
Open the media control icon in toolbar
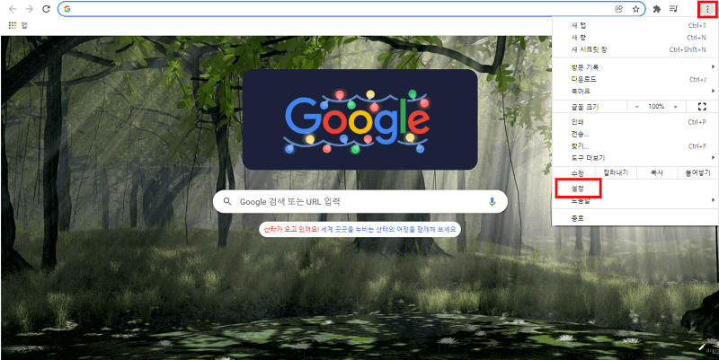click(x=673, y=9)
